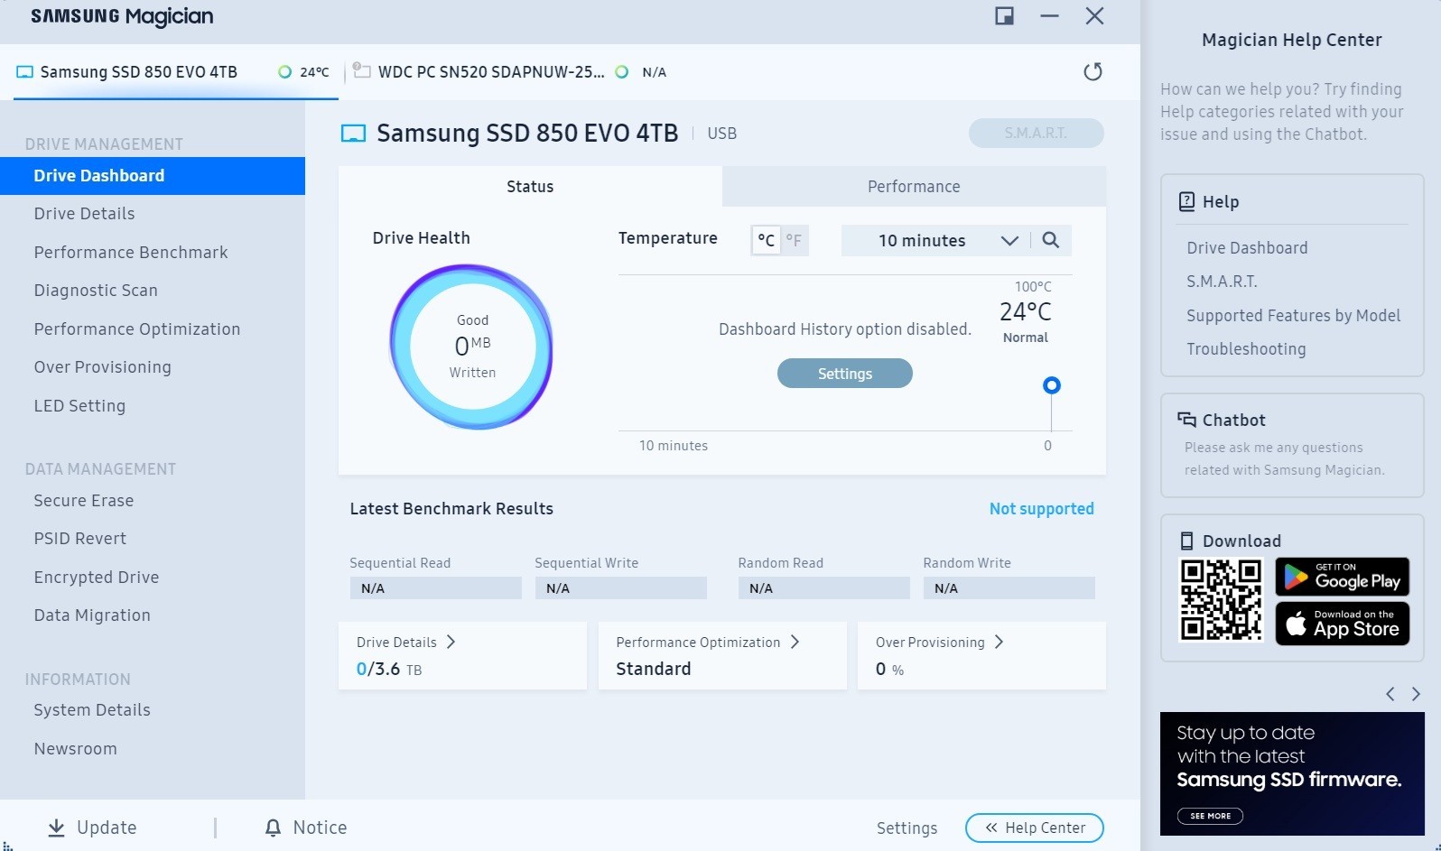Click the Help question-mark icon
Image resolution: width=1441 pixels, height=851 pixels.
[1186, 201]
